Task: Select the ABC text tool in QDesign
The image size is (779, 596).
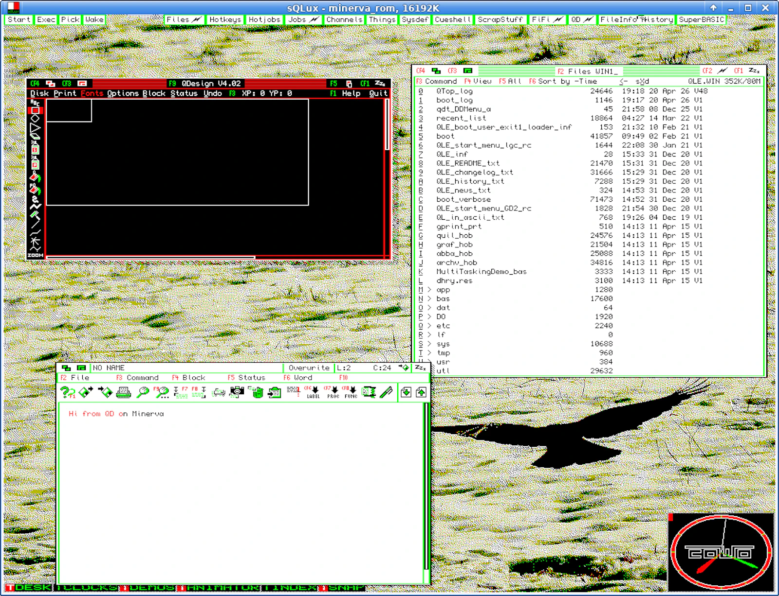Action: click(x=35, y=103)
